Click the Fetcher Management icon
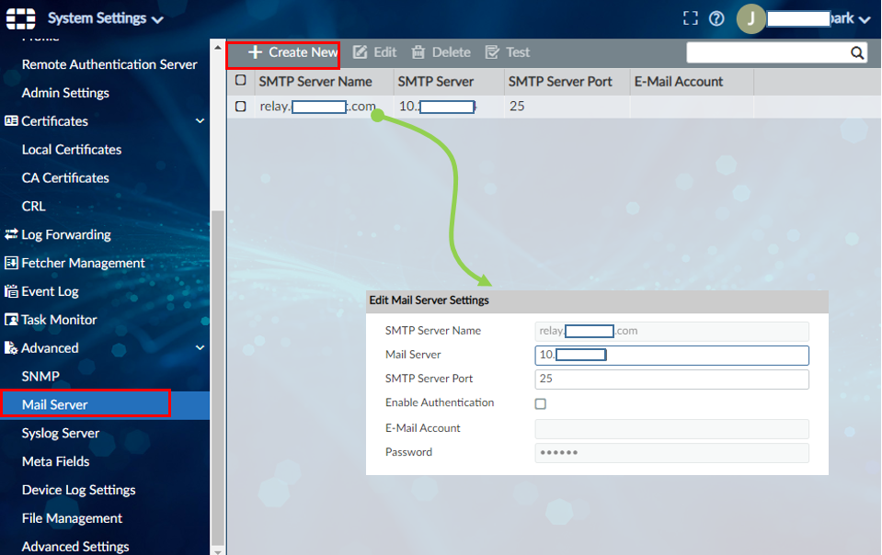 11,262
